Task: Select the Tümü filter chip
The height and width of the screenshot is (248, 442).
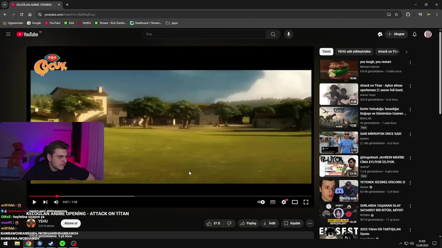Action: pyautogui.click(x=326, y=52)
